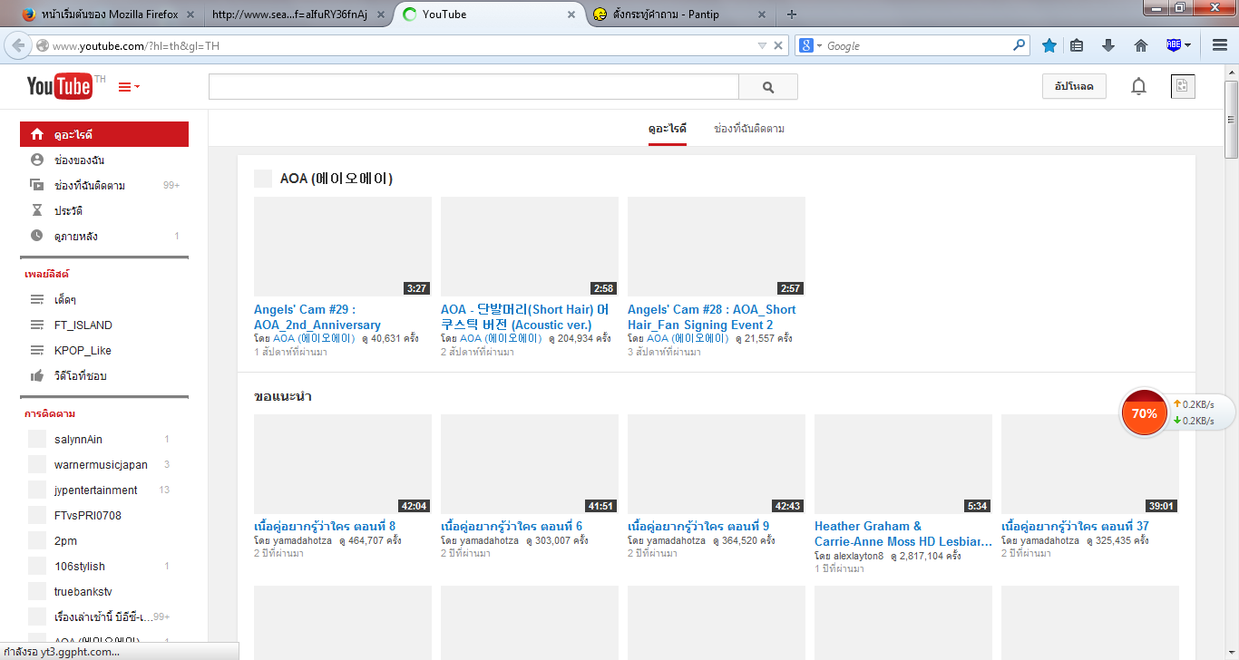Focus the YouTube search input field
The height and width of the screenshot is (660, 1239).
[x=473, y=87]
